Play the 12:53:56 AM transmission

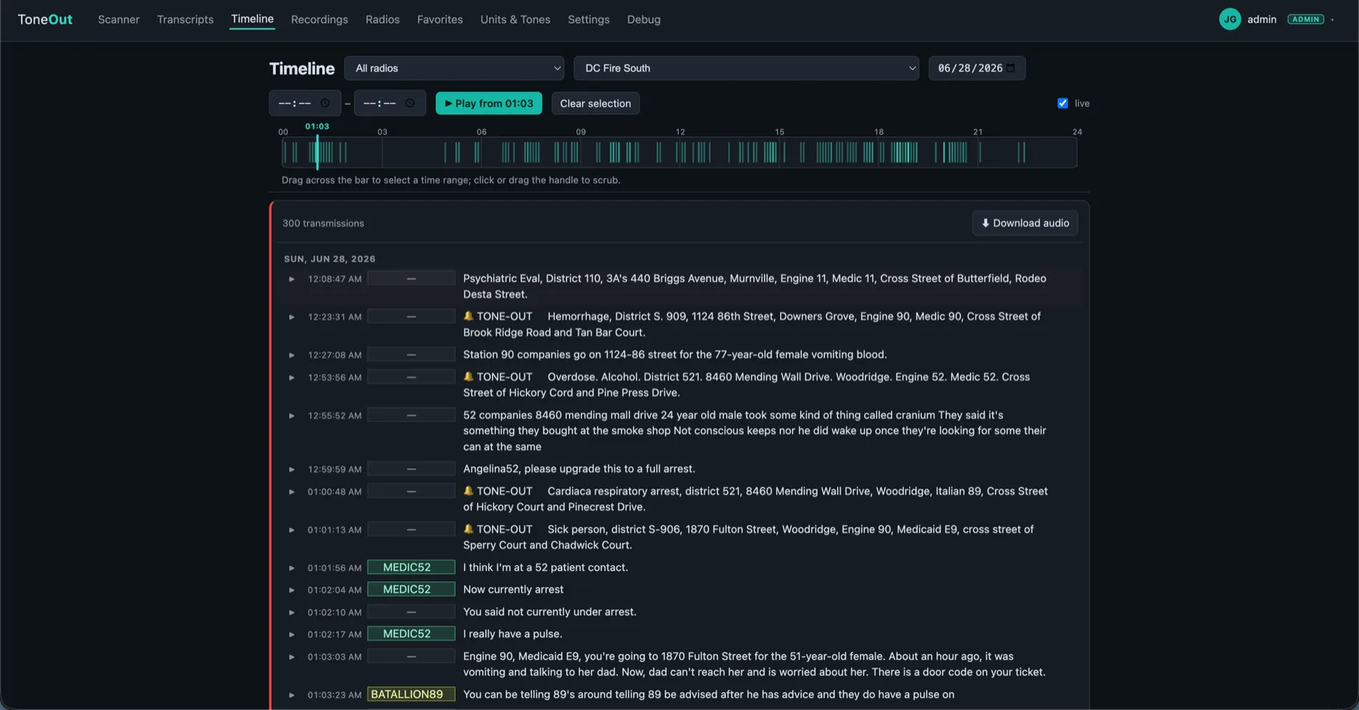point(291,377)
